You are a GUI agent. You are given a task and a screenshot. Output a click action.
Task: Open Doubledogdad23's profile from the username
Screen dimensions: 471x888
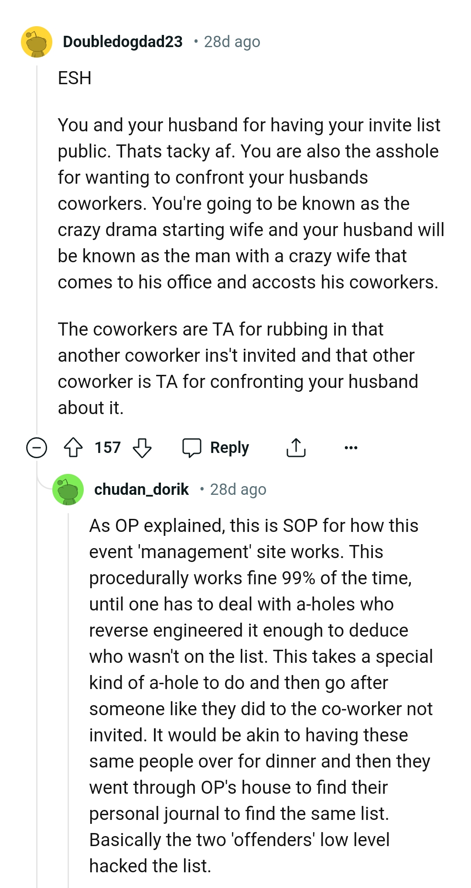(x=123, y=42)
